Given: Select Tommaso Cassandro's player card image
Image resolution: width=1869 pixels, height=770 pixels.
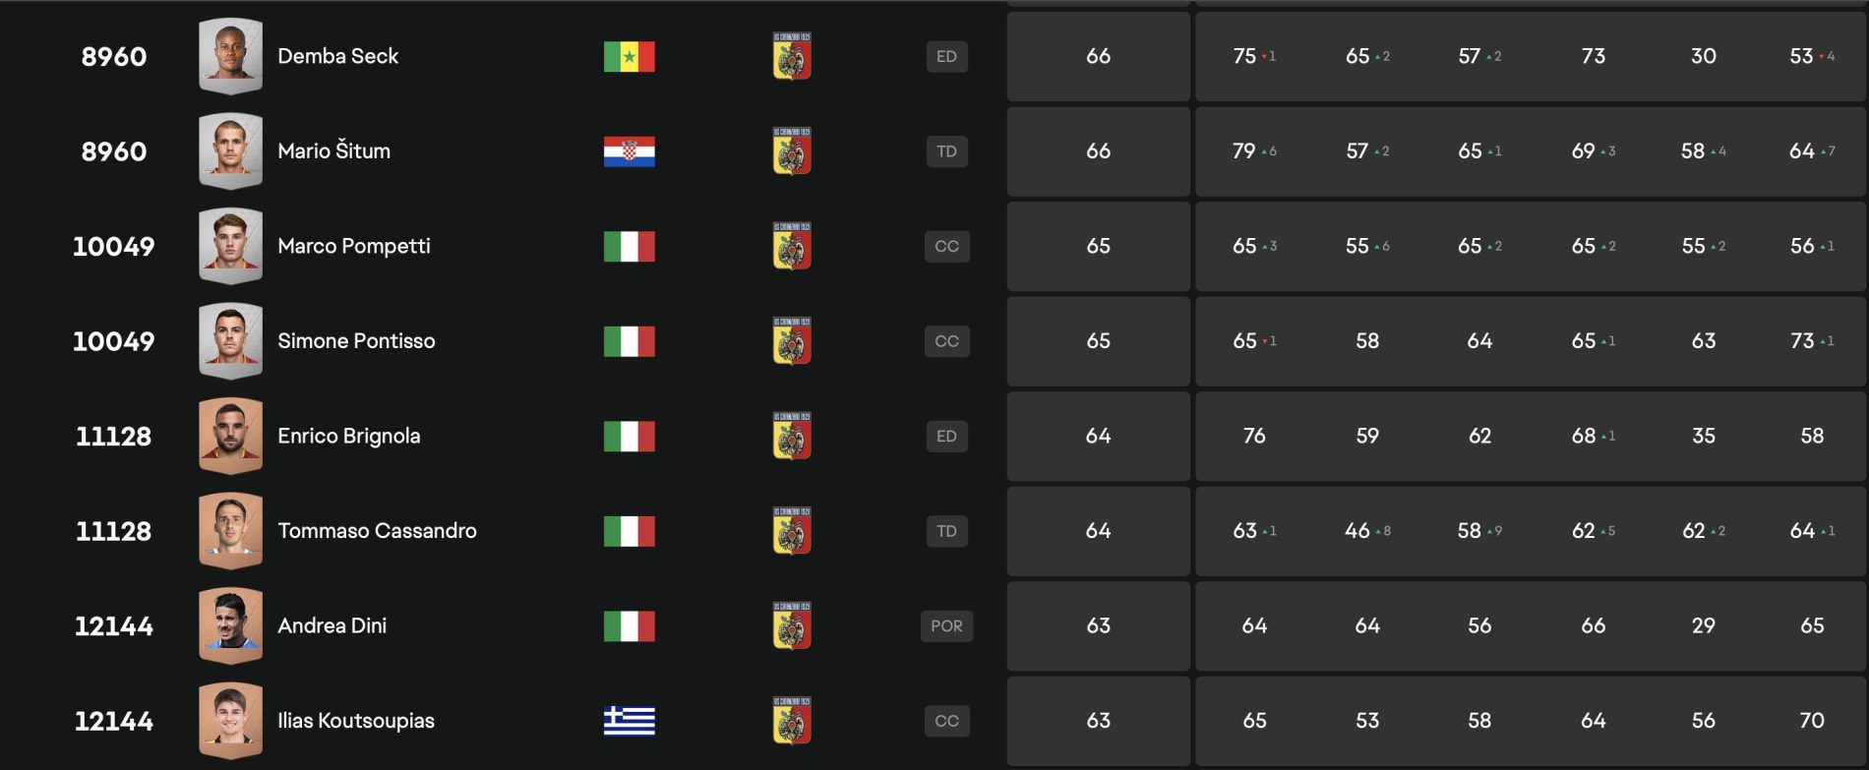Looking at the screenshot, I should pyautogui.click(x=230, y=531).
